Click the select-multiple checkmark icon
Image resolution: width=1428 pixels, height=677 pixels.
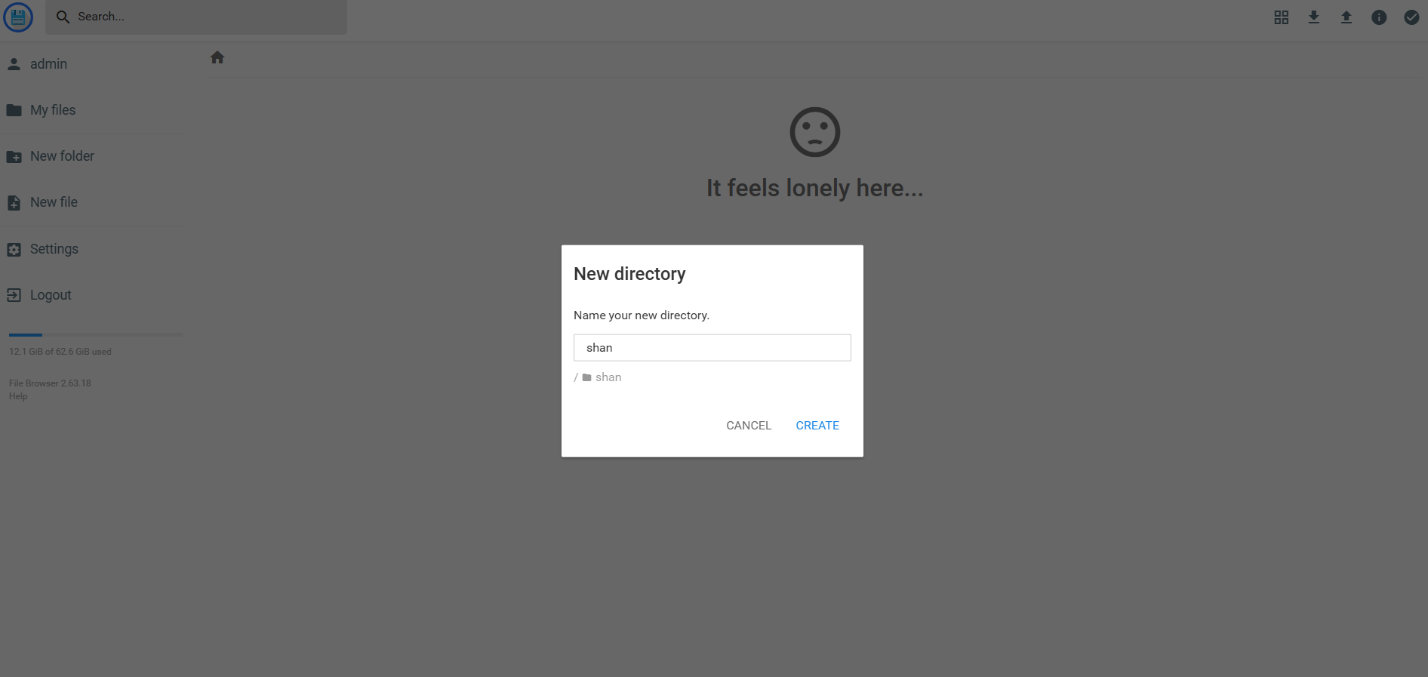1411,17
